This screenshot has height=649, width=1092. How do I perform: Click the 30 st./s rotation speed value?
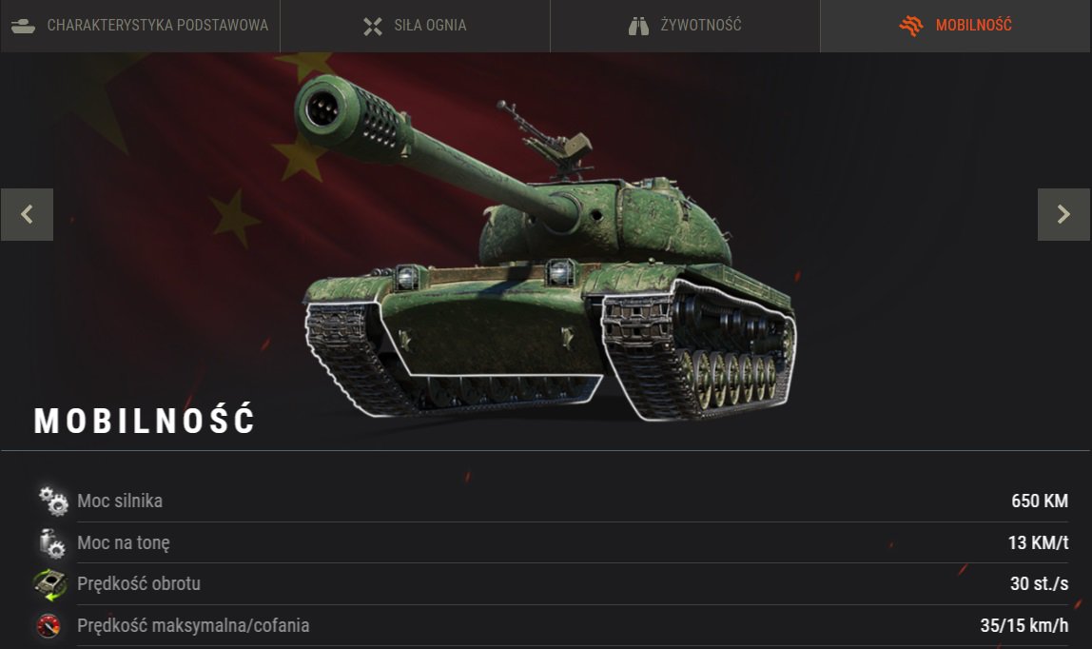1039,583
